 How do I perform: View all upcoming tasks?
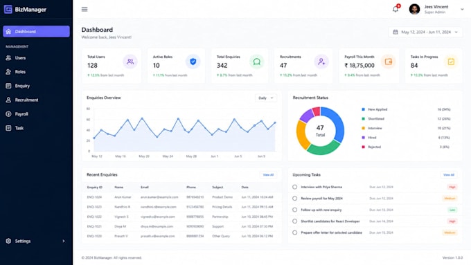pos(449,174)
